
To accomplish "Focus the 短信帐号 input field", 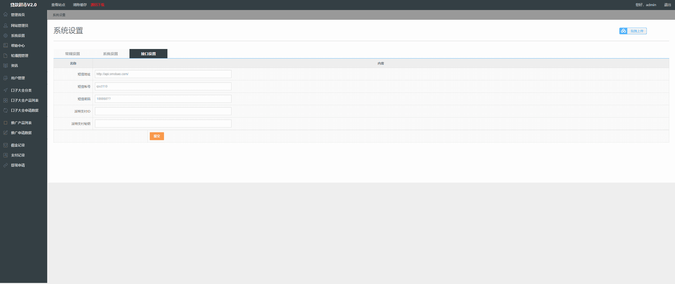I will pos(163,86).
